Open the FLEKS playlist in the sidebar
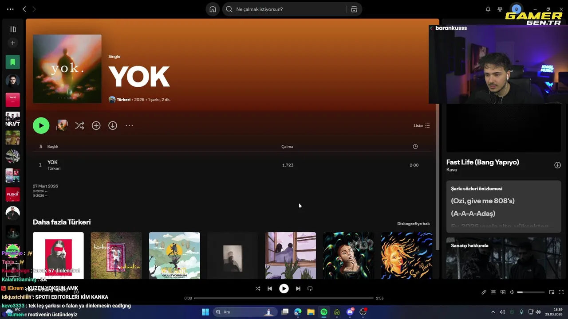The width and height of the screenshot is (568, 319). [x=12, y=194]
